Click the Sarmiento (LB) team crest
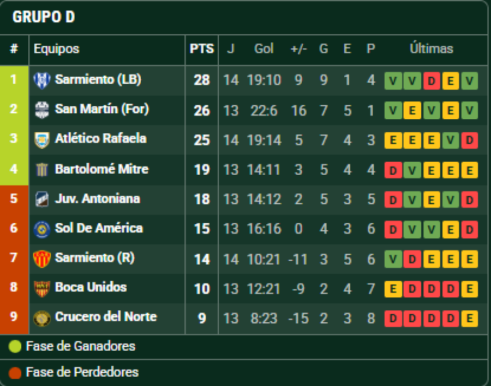 click(41, 80)
